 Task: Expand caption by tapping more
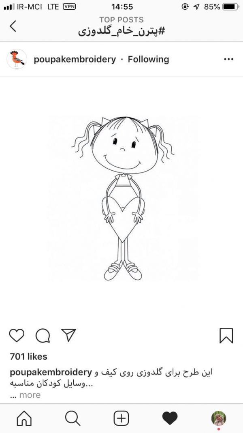[30, 395]
